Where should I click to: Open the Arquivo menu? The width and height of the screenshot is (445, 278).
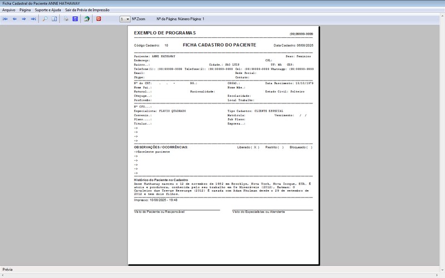pos(9,10)
